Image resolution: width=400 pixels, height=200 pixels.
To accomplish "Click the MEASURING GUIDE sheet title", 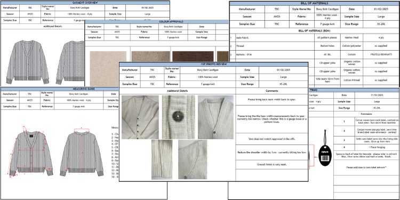I will click(x=84, y=89).
